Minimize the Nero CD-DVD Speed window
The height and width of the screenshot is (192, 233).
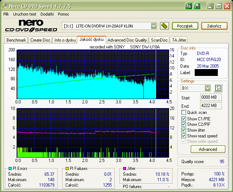point(210,6)
